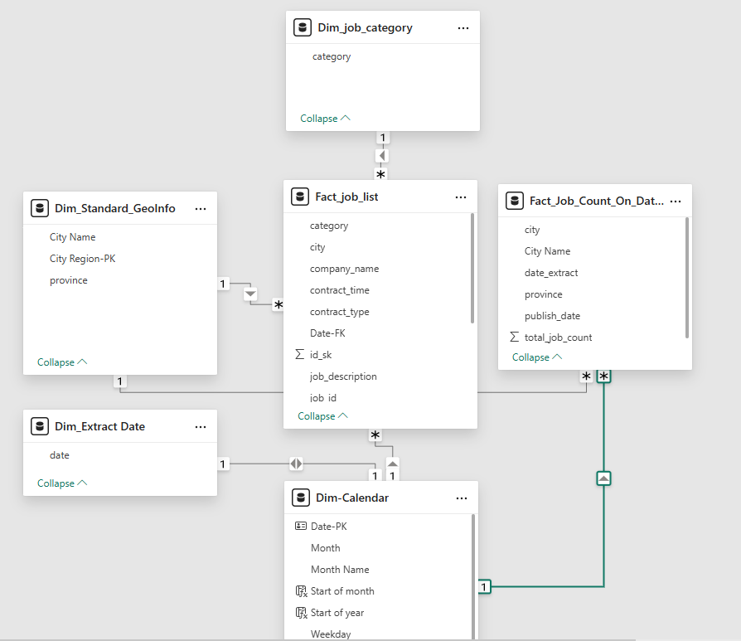Open more options menu for Fact_job_list

point(461,197)
